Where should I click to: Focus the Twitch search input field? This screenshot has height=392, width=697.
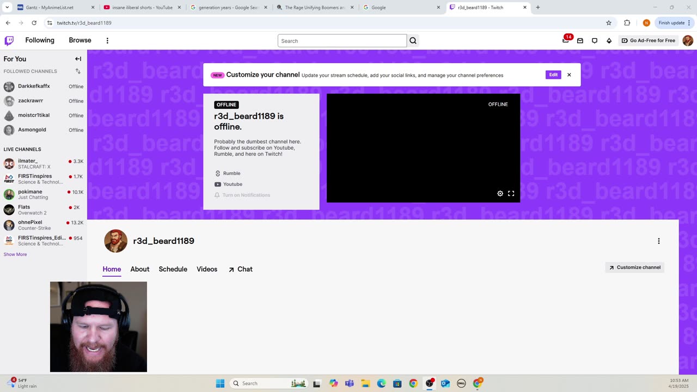342,41
